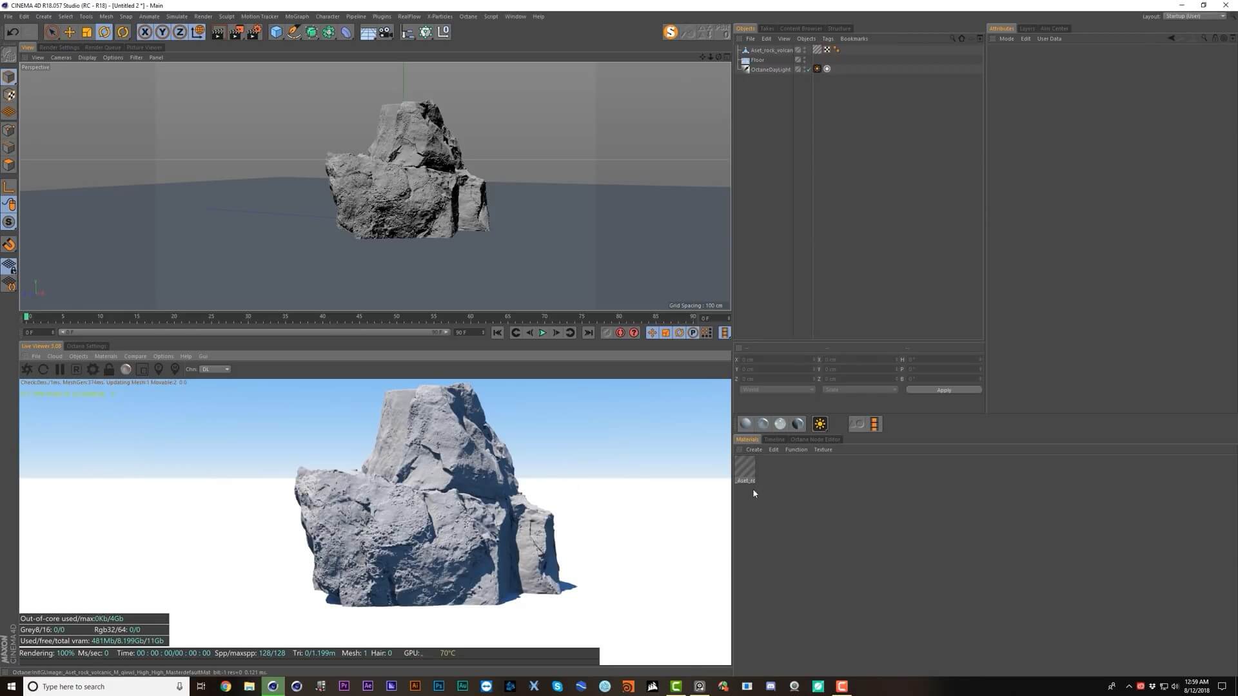
Task: Select the Move tool in the top toolbar
Action: pos(69,32)
